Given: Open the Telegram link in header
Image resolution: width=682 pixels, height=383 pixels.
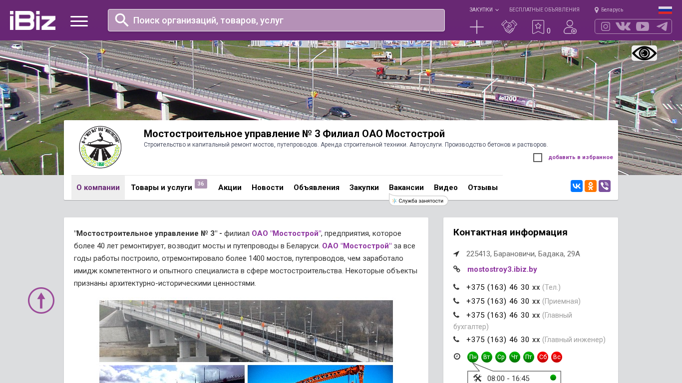Looking at the screenshot, I should click(662, 26).
